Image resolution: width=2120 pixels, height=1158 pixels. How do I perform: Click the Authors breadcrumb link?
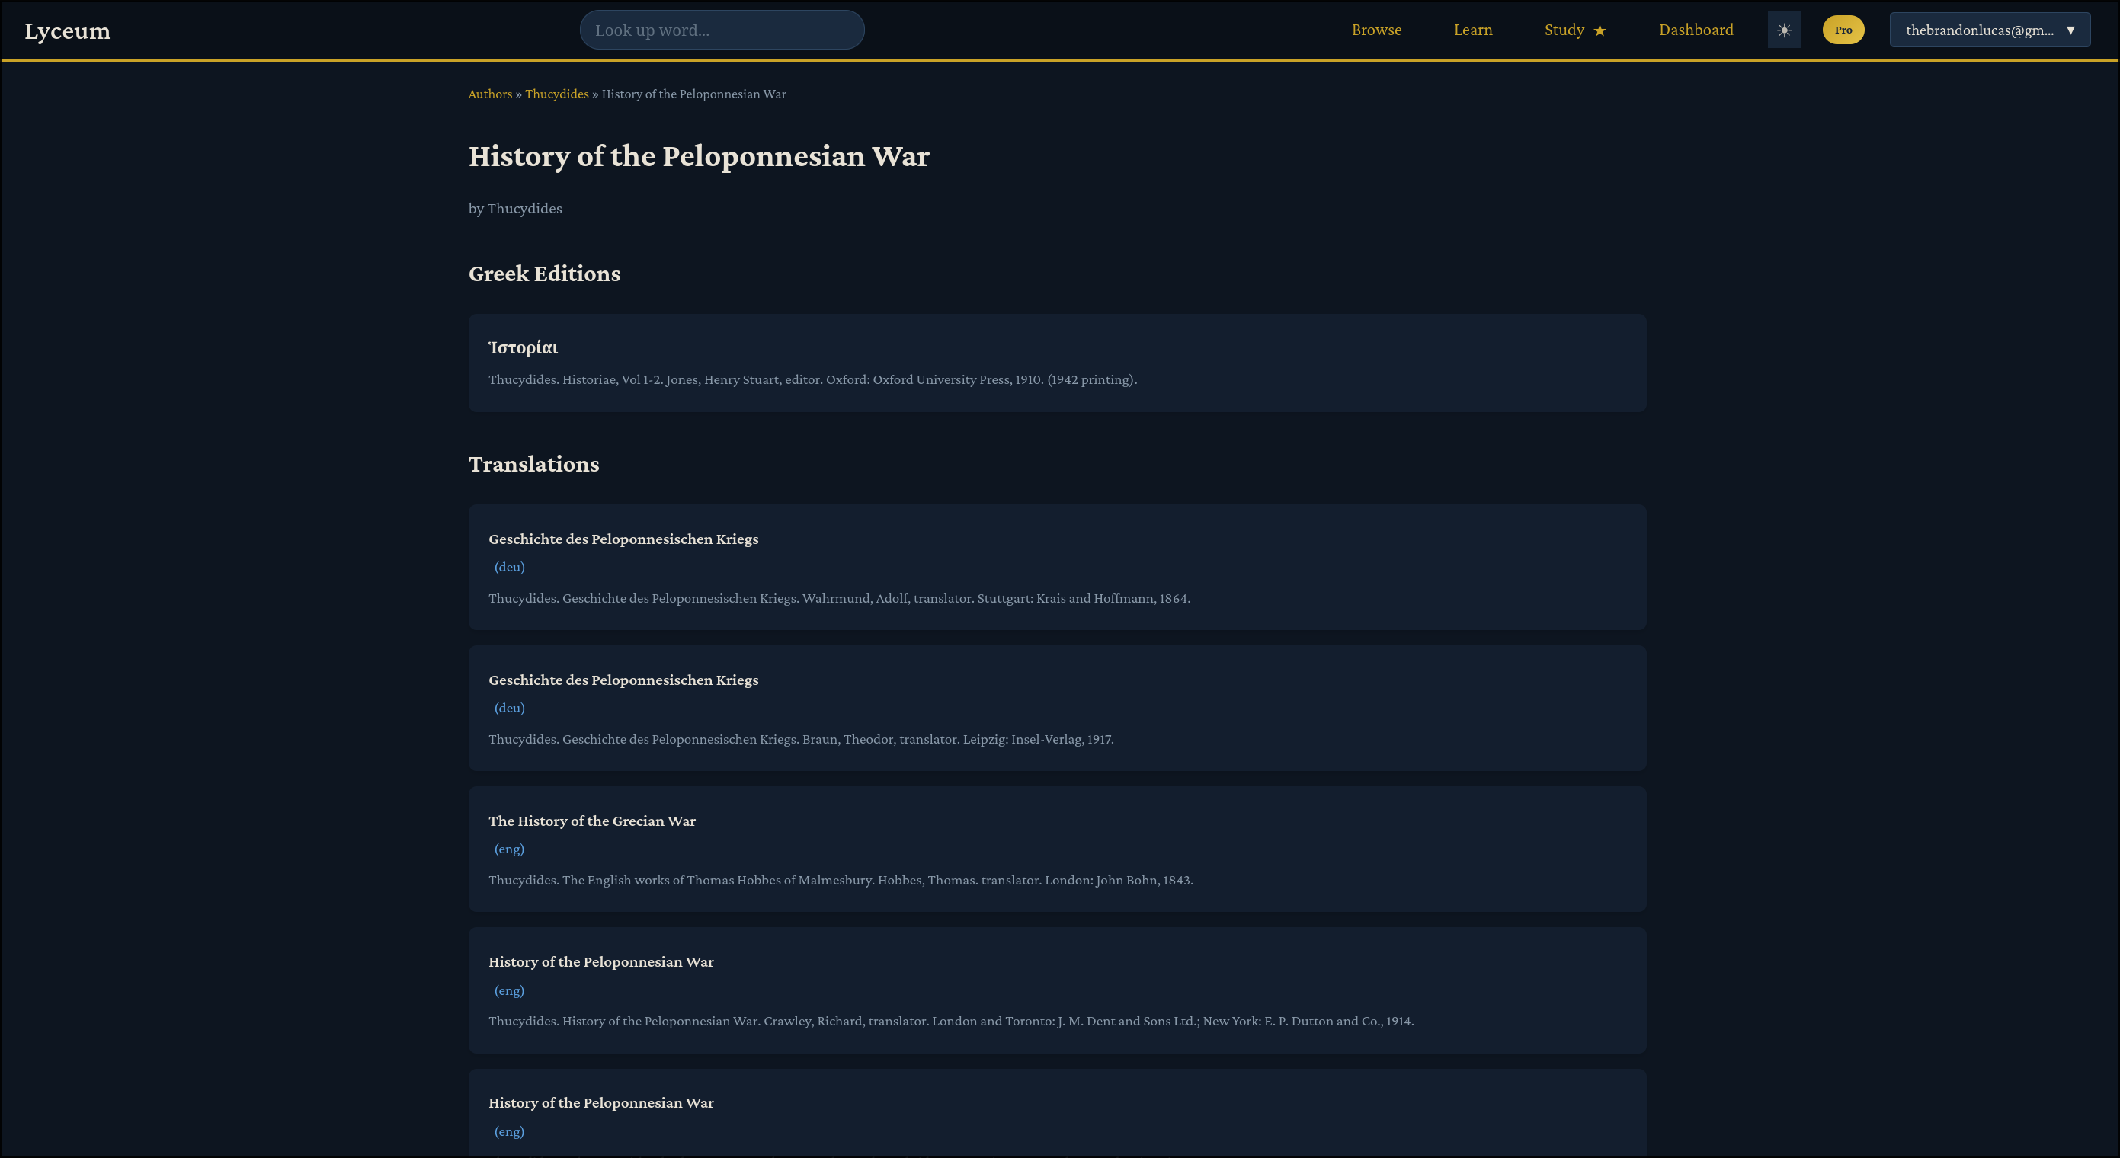490,94
